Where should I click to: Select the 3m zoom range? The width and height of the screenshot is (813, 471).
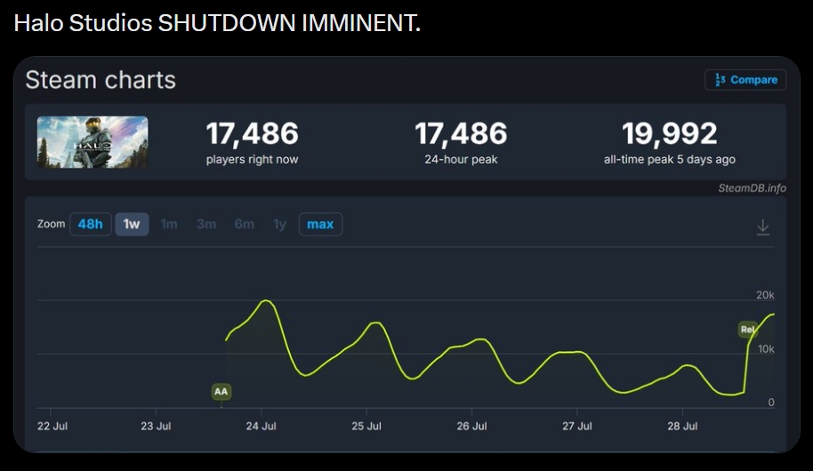pyautogui.click(x=206, y=224)
